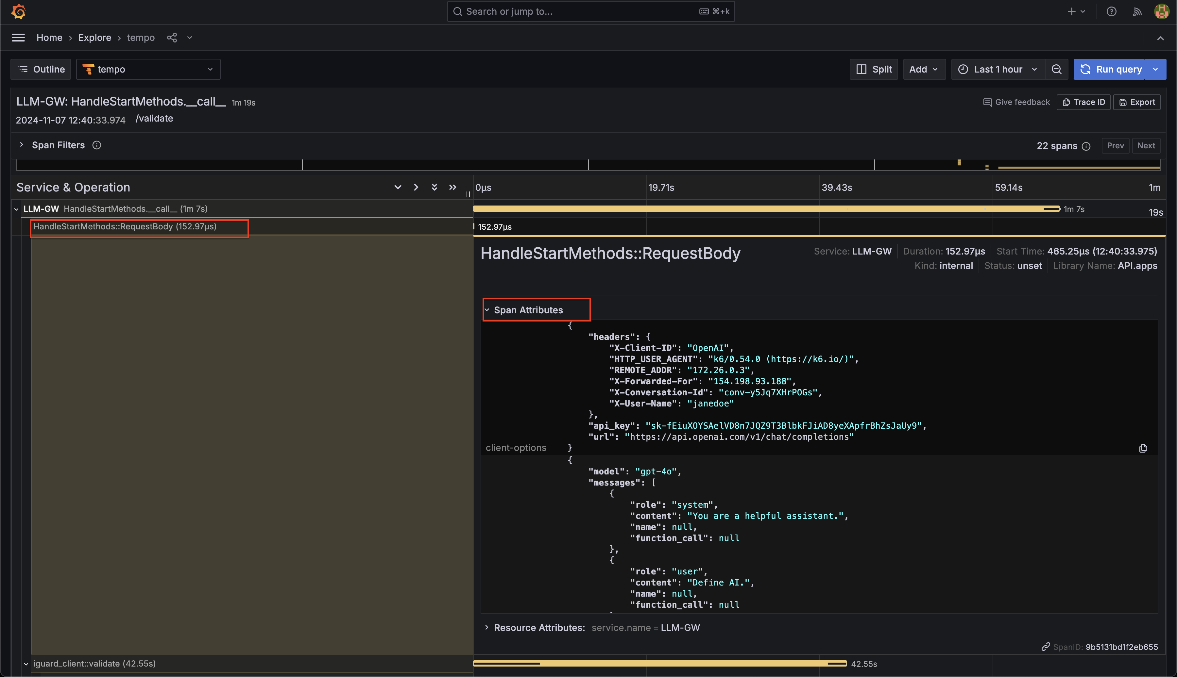The width and height of the screenshot is (1177, 677).
Task: Click Expand All double-chevron in span tree
Action: tap(434, 187)
